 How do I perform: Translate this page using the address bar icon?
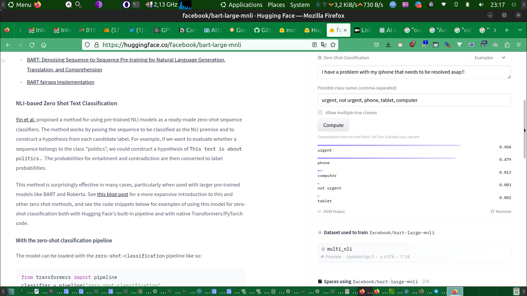point(324,45)
